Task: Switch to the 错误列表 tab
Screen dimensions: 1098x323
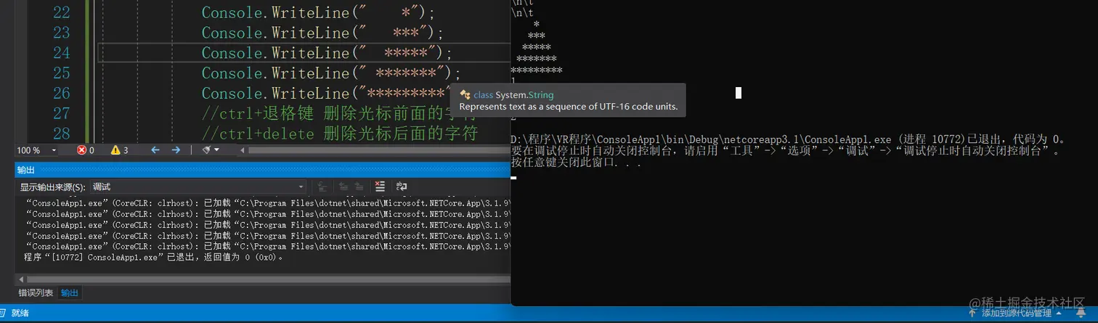Action: coord(36,293)
